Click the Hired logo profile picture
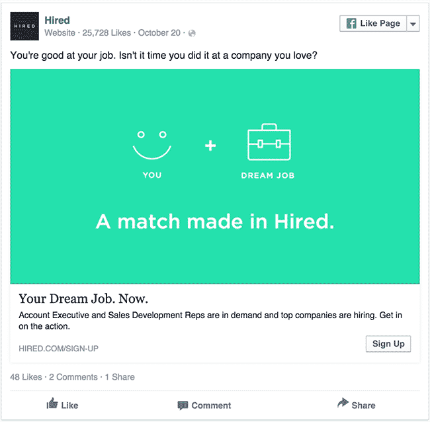430x422 pixels. tap(24, 26)
